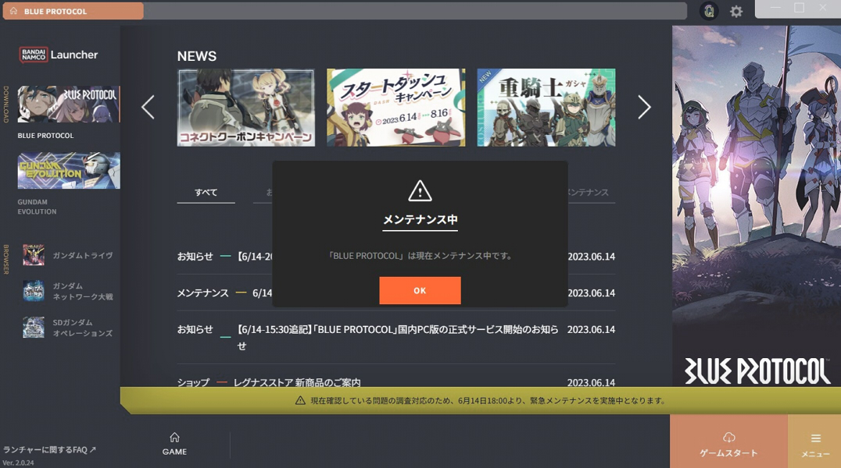841x468 pixels.
Task: Open the ランチャーに関するFAQ link
Action: pyautogui.click(x=49, y=450)
